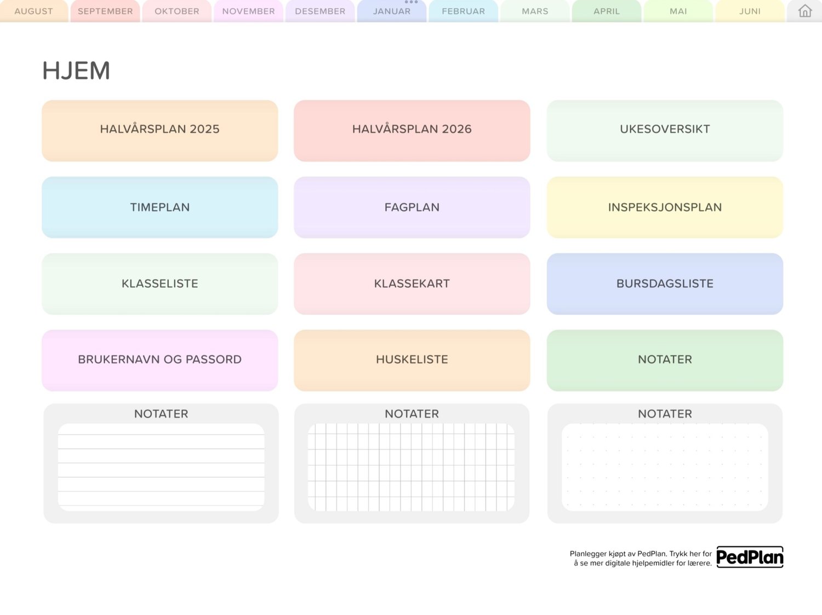Switch to the JUNI tab
Image resolution: width=822 pixels, height=615 pixels.
(750, 11)
